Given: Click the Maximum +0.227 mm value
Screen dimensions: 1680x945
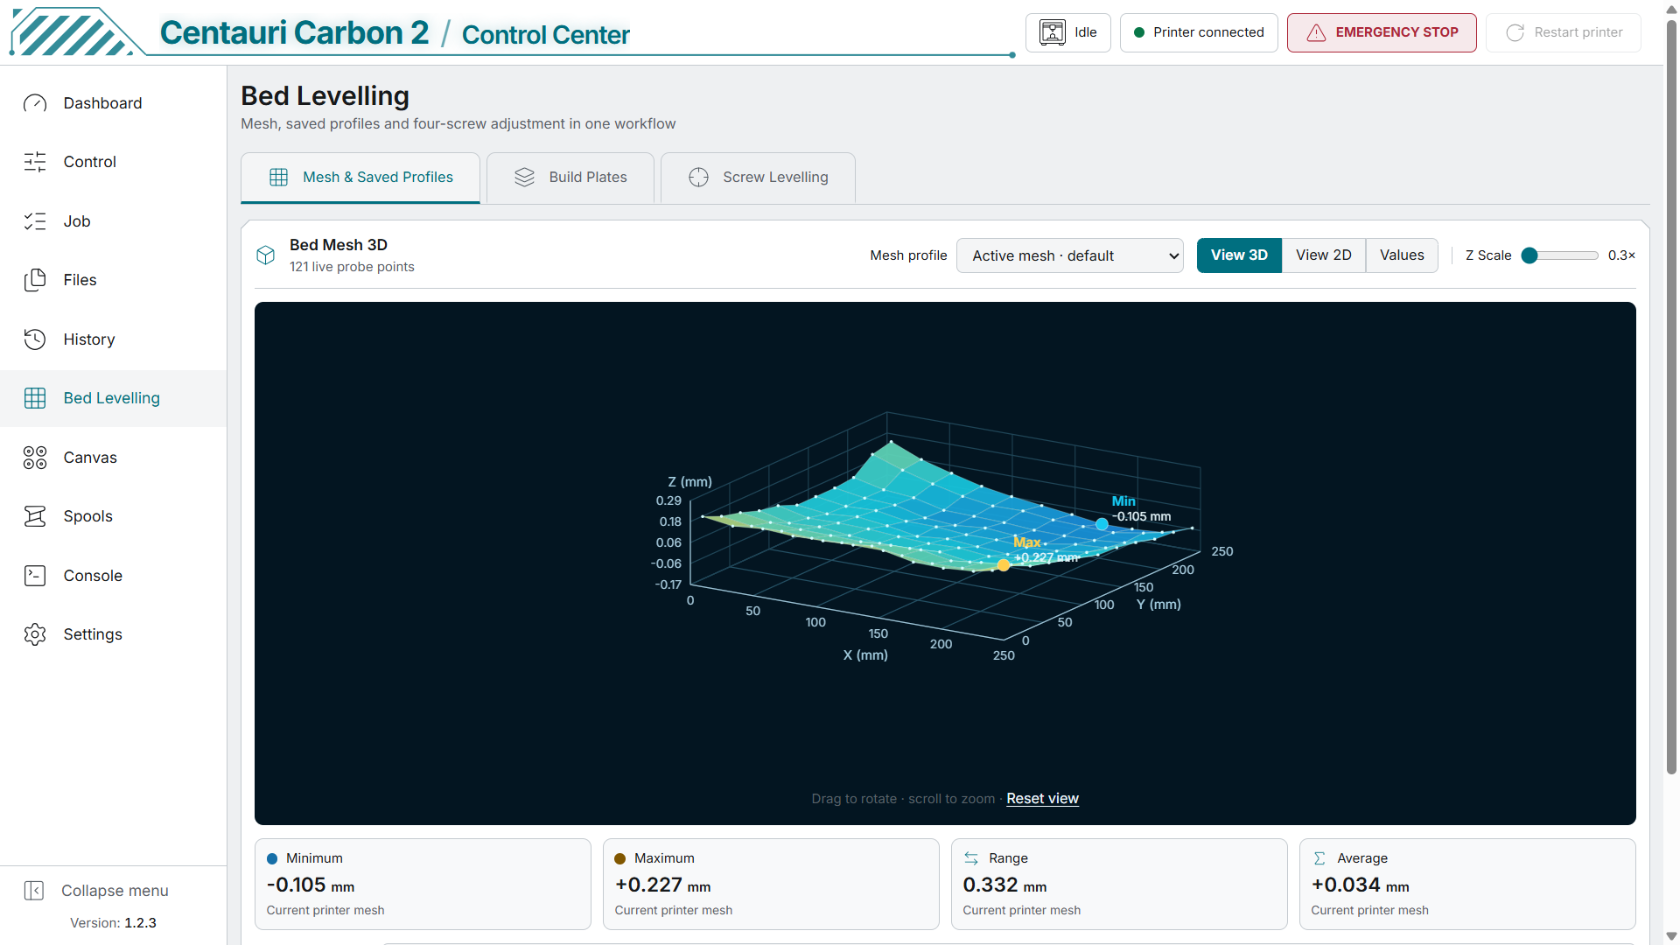Looking at the screenshot, I should coord(662,885).
